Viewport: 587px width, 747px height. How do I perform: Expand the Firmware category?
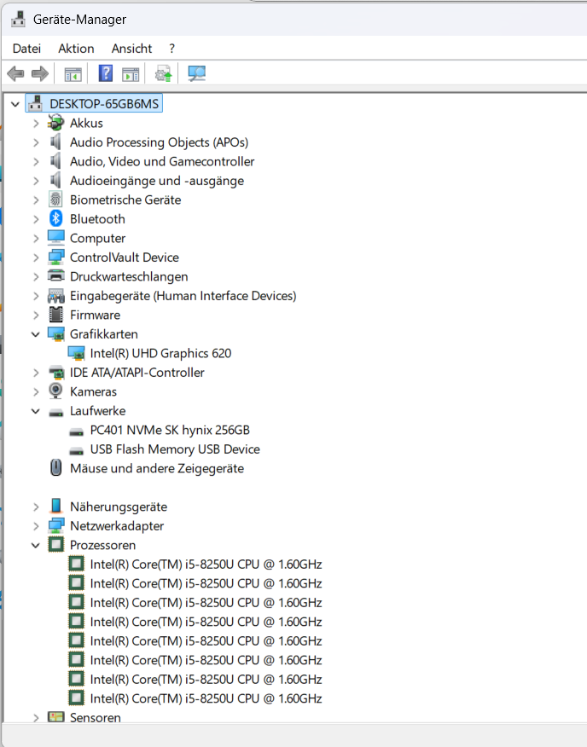coord(36,315)
